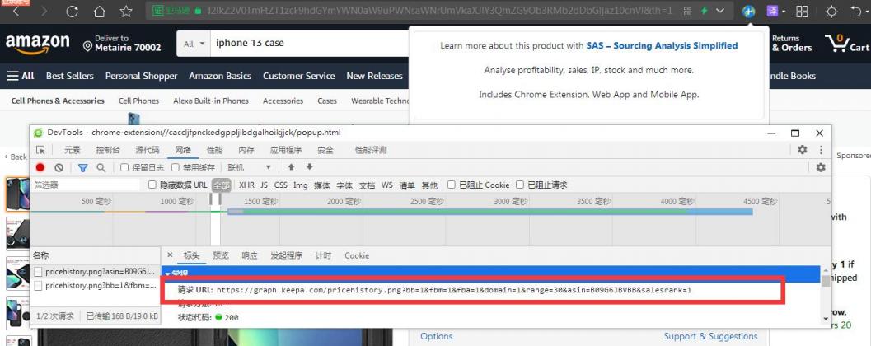Open Returns & Orders
The width and height of the screenshot is (871, 346).
click(792, 44)
